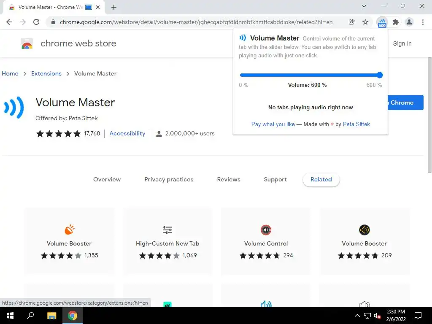This screenshot has height=324, width=432.
Task: Open the tab search dropdown arrow
Action: tap(364, 6)
